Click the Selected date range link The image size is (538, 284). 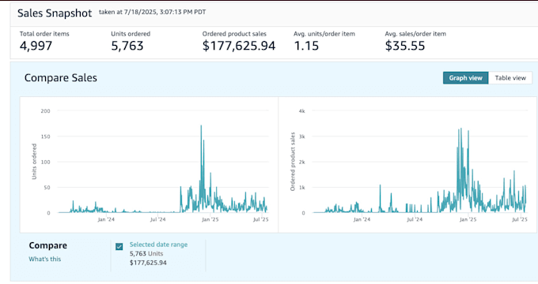click(158, 245)
